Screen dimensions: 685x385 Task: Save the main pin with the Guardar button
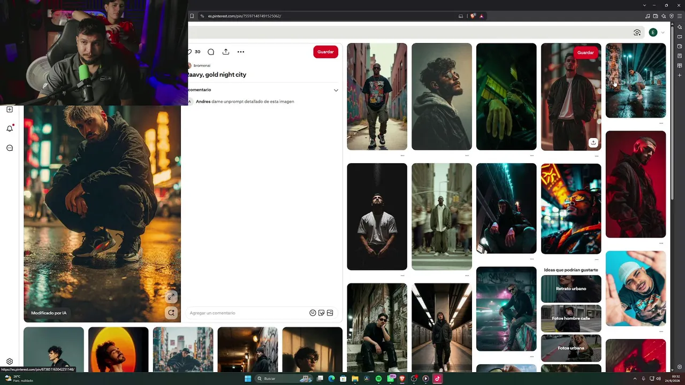(325, 52)
